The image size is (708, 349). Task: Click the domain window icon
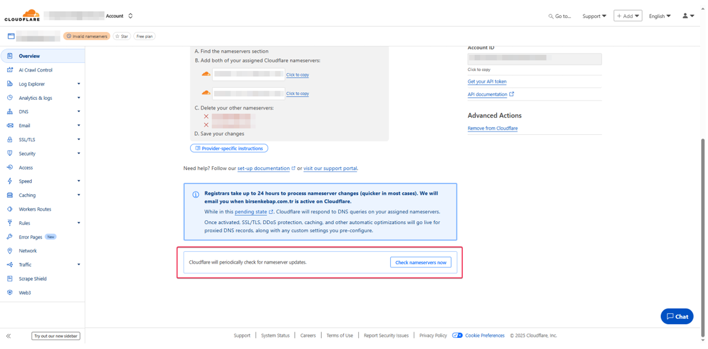tap(11, 36)
